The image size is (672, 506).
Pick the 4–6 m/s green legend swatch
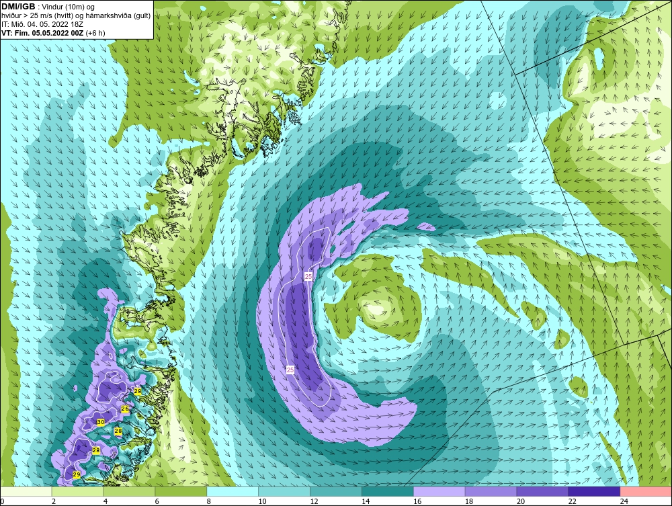[129, 491]
